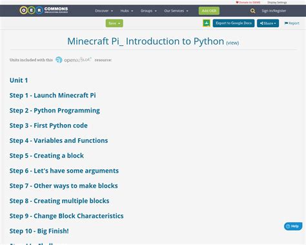Open the Save dropdown button
Image resolution: width=306 pixels, height=245 pixels.
tap(114, 23)
